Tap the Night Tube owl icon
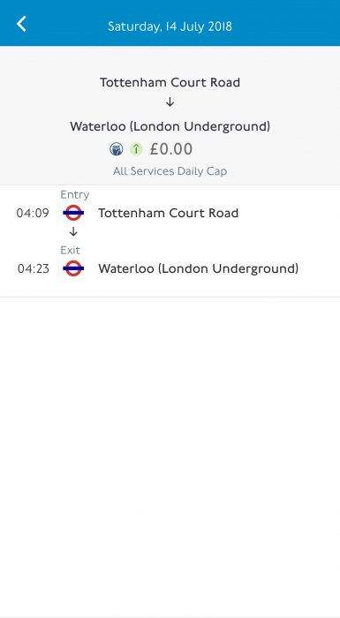This screenshot has width=340, height=618. 117,149
